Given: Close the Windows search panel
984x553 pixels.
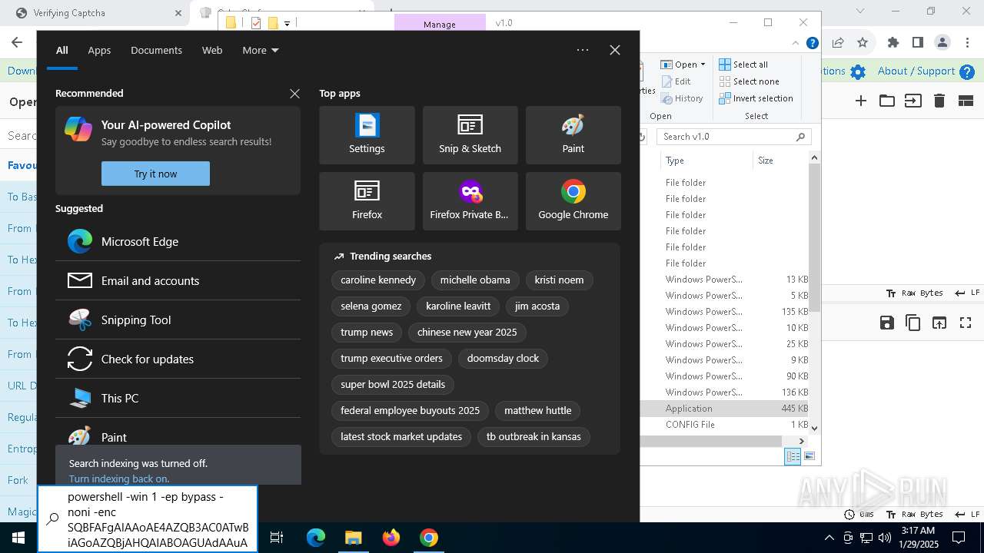Looking at the screenshot, I should [615, 50].
